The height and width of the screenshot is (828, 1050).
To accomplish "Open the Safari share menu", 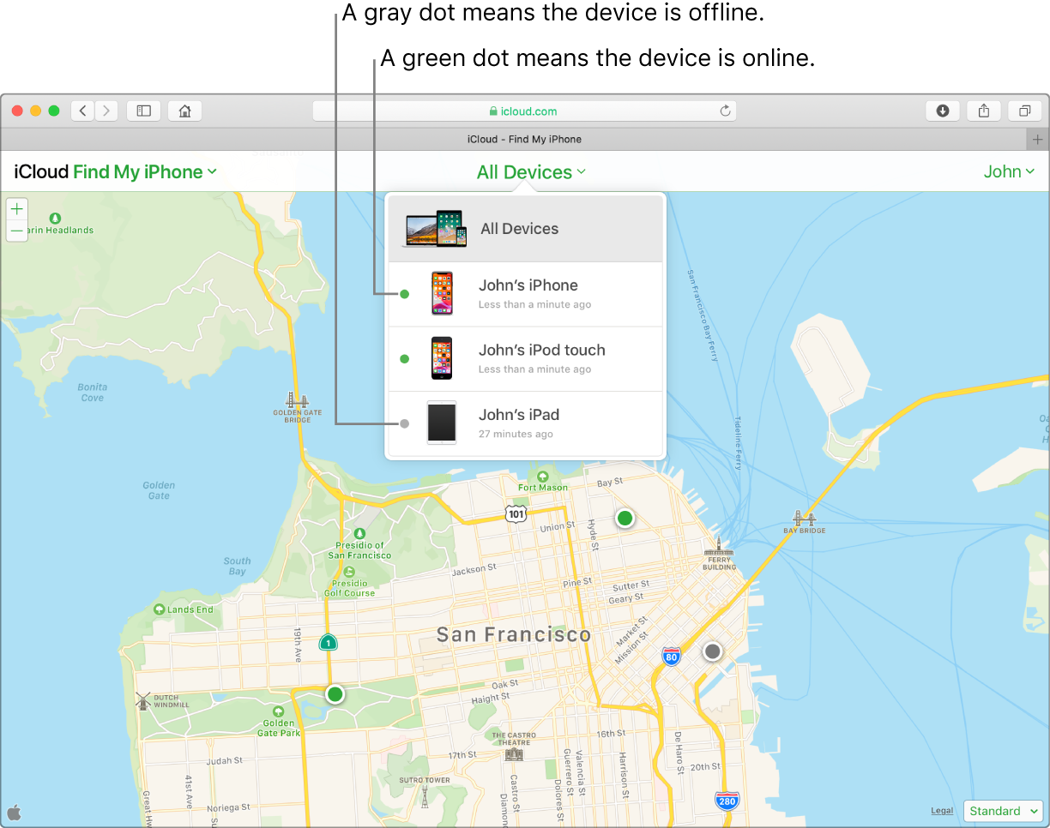I will (984, 111).
